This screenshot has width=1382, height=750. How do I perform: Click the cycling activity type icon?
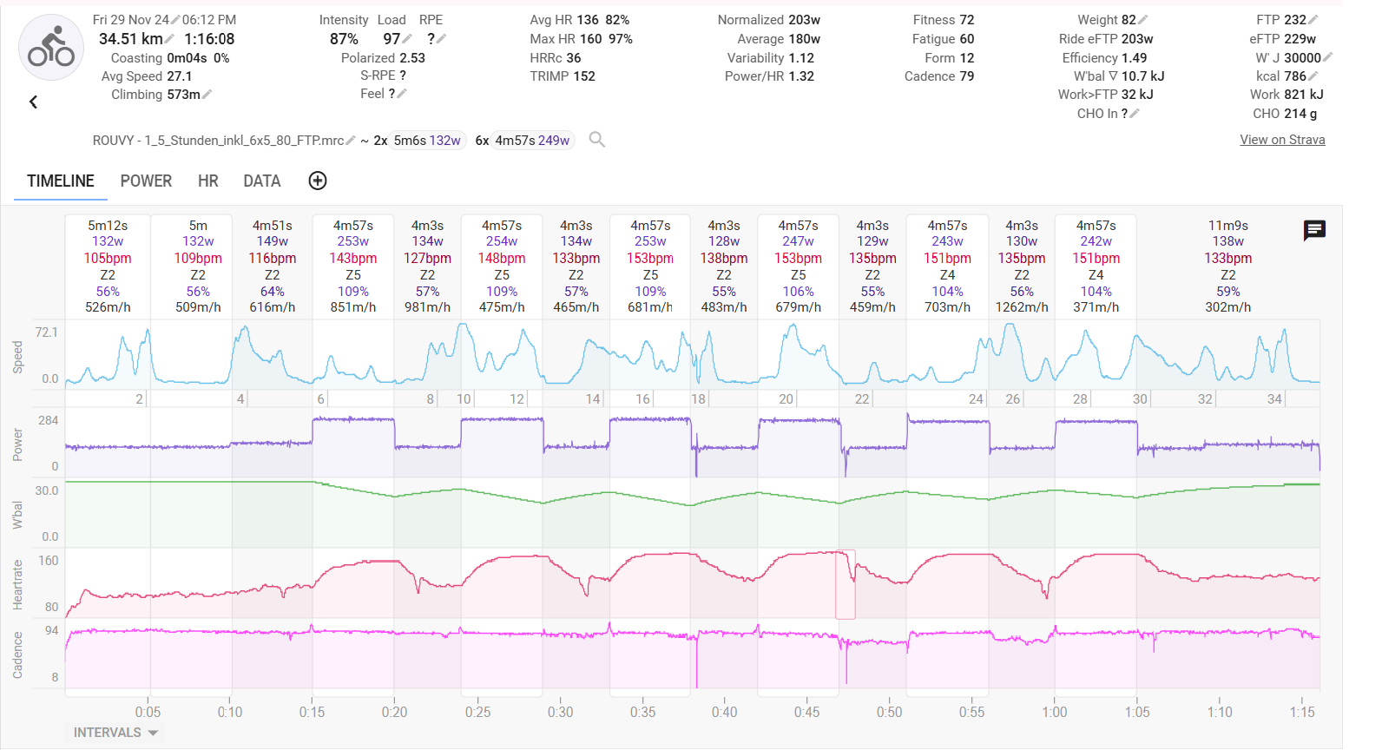tap(51, 48)
